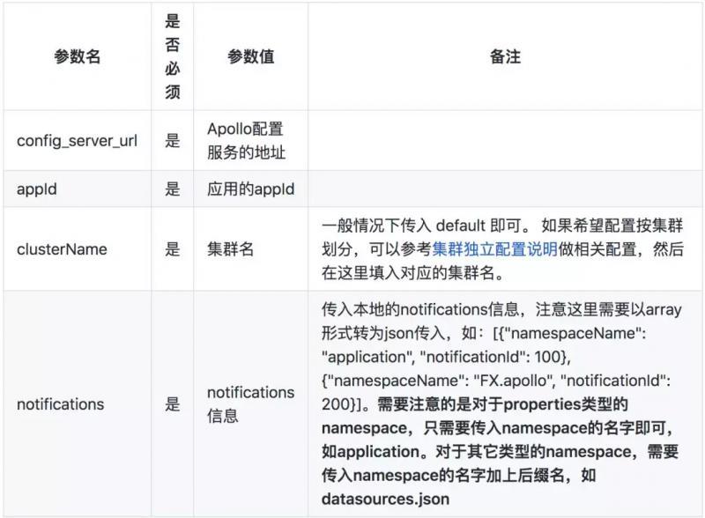Click 是 cell in appId row
The image size is (705, 518).
tap(168, 188)
